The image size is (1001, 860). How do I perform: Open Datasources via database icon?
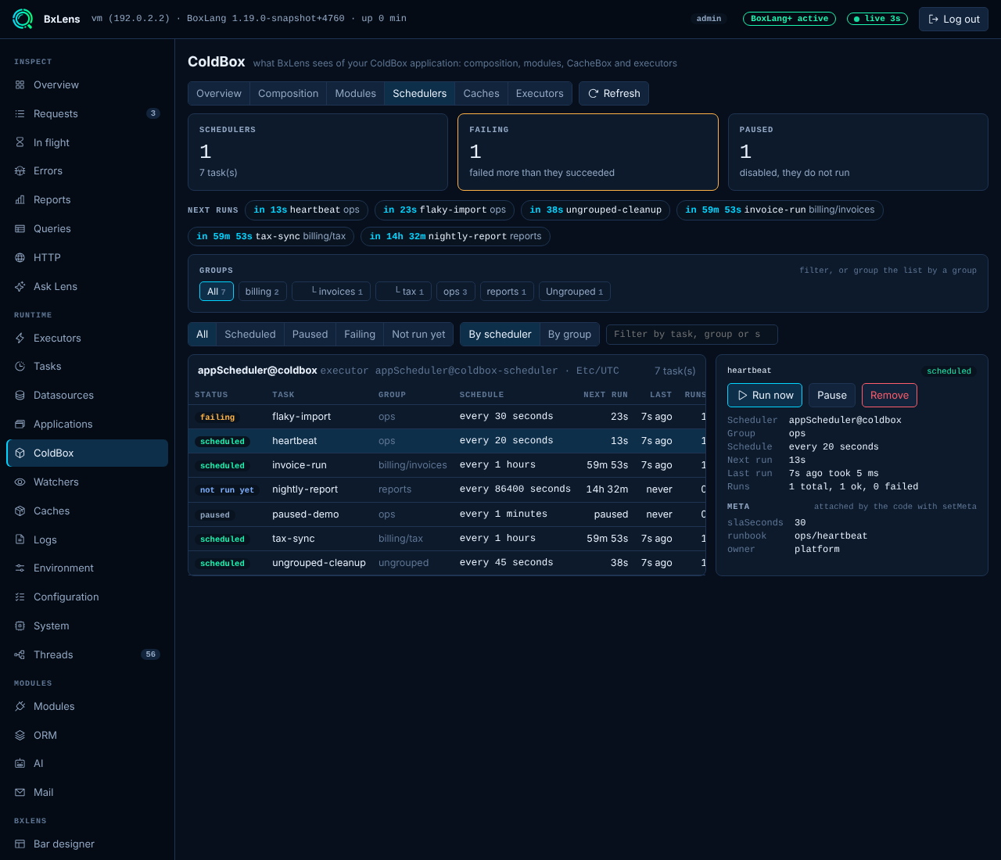(x=20, y=396)
